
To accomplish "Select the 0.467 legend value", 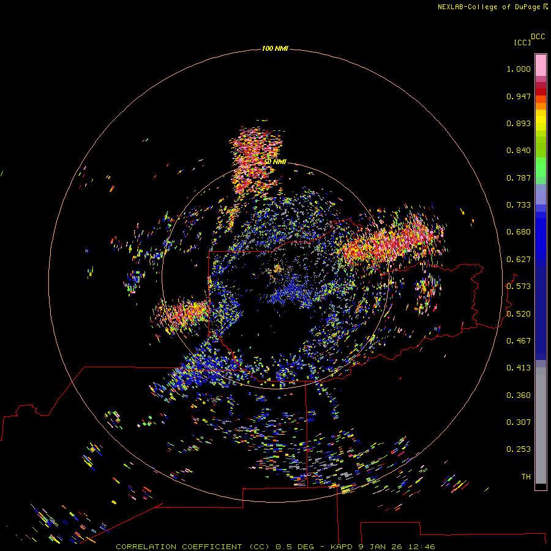I will [x=519, y=341].
